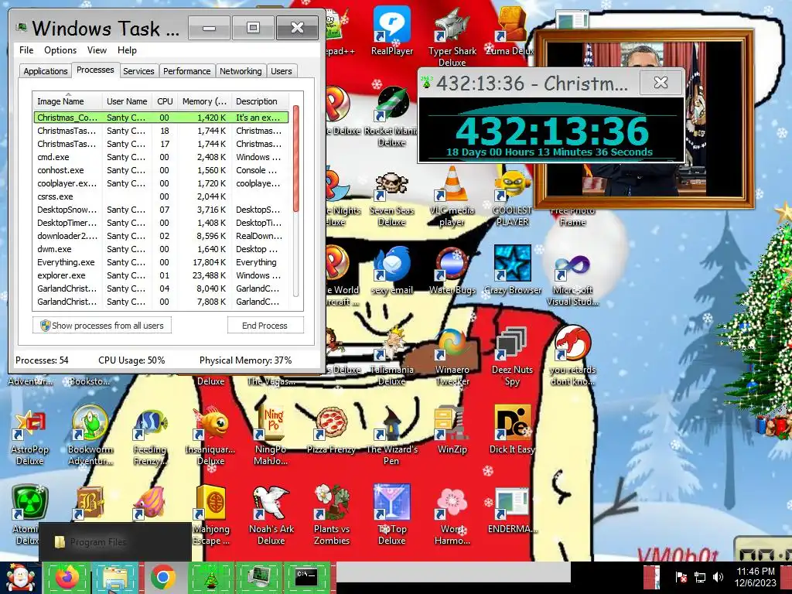Image resolution: width=792 pixels, height=594 pixels.
Task: Switch to Command Prompt taskbar button
Action: coord(306,577)
